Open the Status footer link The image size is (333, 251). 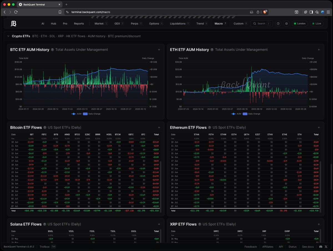pos(292,247)
